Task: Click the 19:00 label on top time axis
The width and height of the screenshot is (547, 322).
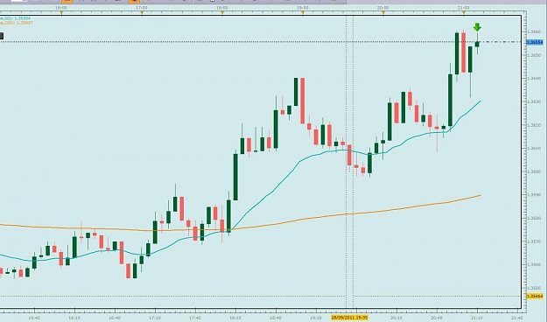Action: point(303,8)
